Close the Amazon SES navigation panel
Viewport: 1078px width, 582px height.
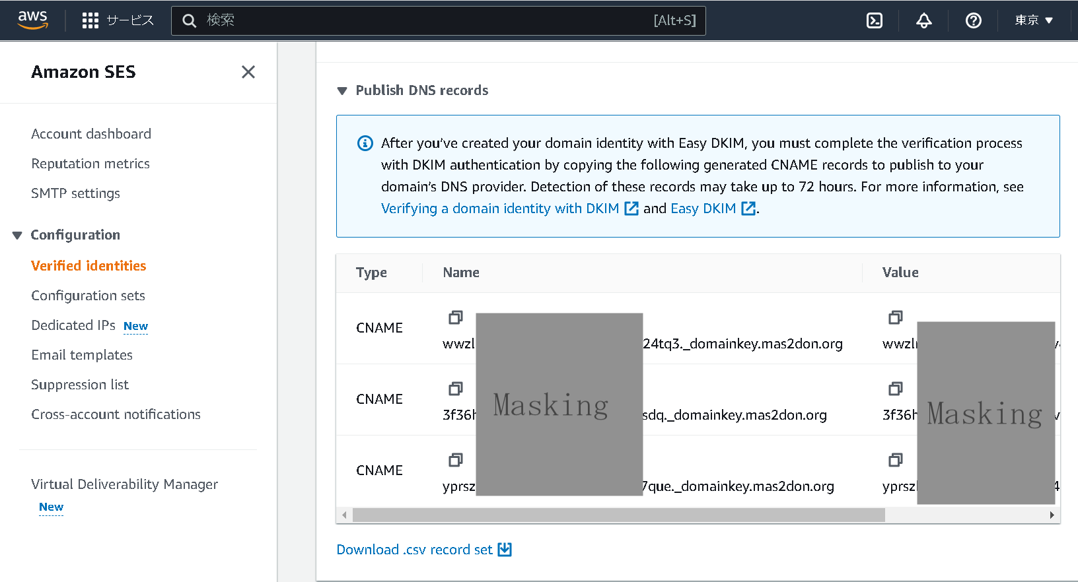pos(248,72)
